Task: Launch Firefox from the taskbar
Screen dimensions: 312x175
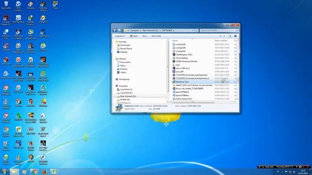Action: pos(44,172)
